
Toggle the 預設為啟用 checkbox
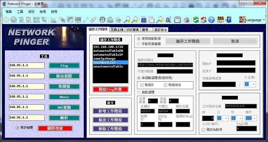click(204, 130)
